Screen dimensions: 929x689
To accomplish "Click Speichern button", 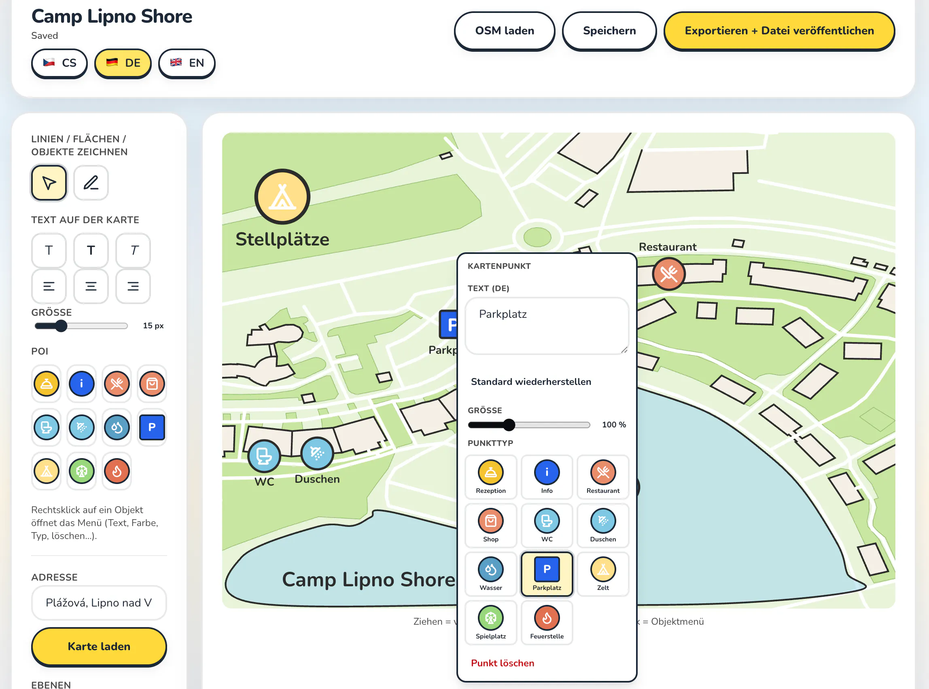I will click(x=609, y=31).
